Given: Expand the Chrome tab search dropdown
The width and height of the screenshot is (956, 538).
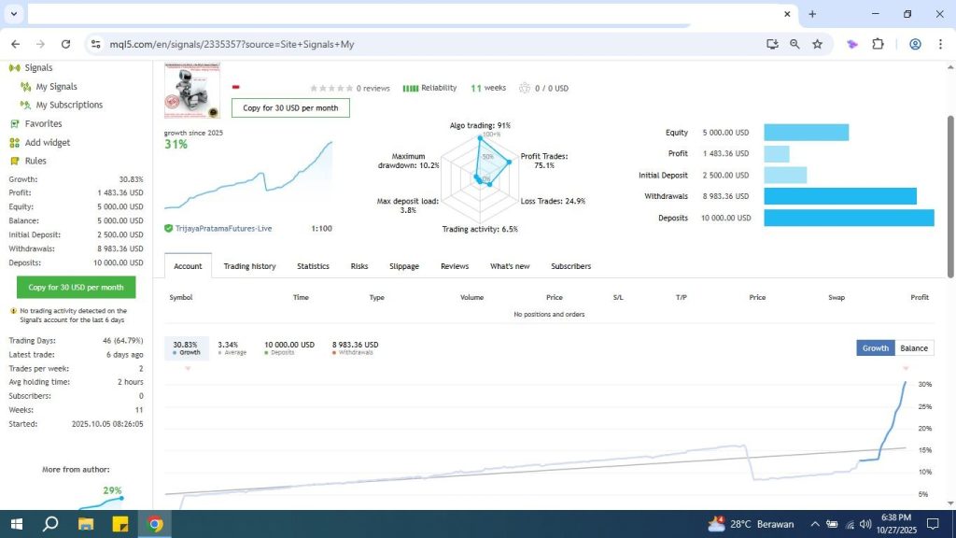Looking at the screenshot, I should (x=13, y=14).
